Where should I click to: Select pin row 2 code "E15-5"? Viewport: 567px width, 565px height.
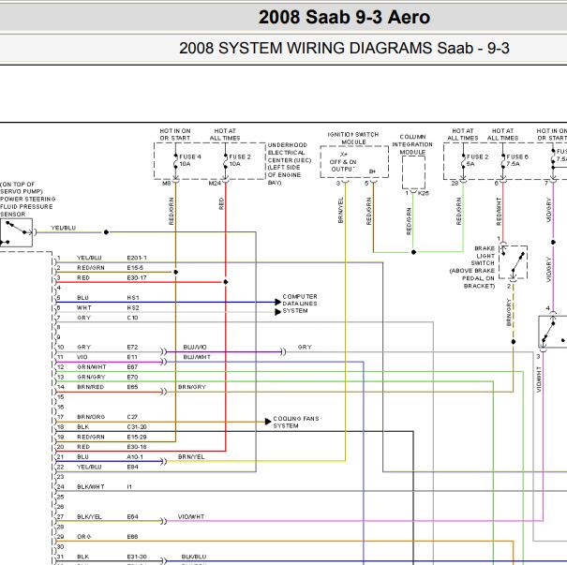point(135,267)
